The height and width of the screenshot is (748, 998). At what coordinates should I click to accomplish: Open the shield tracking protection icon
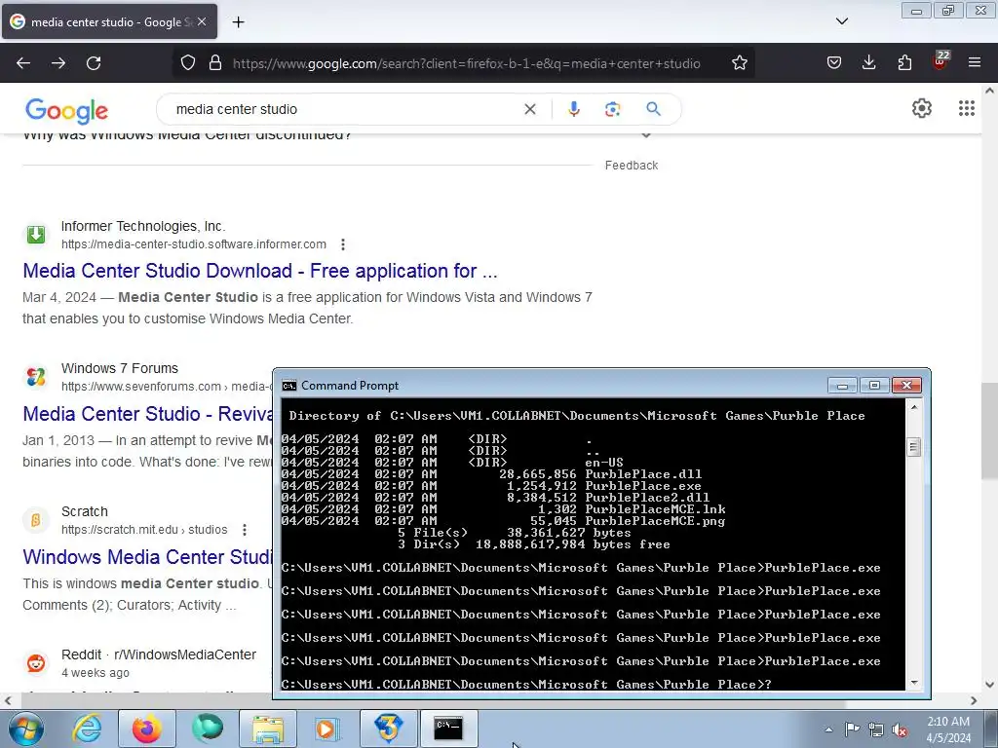(188, 63)
